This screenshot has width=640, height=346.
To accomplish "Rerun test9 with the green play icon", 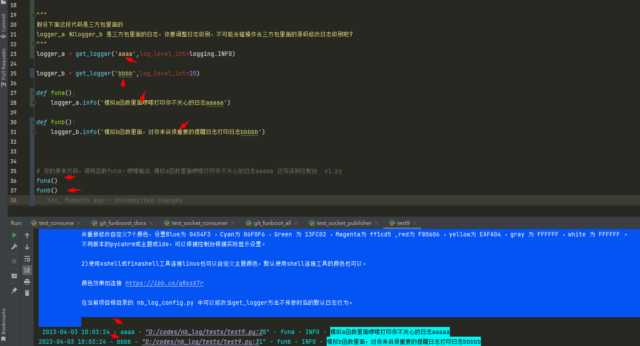I will point(14,235).
